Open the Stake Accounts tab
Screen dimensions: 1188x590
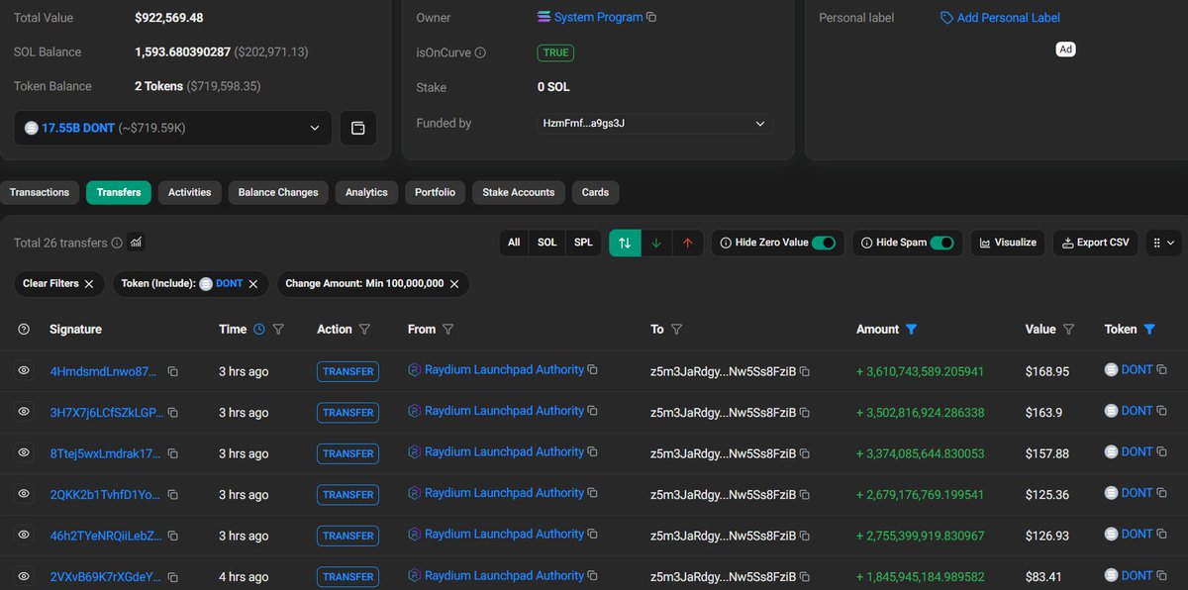click(x=519, y=192)
